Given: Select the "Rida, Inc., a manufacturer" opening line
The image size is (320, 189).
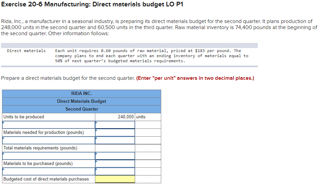Looking at the screenshot, I should 157,21.
